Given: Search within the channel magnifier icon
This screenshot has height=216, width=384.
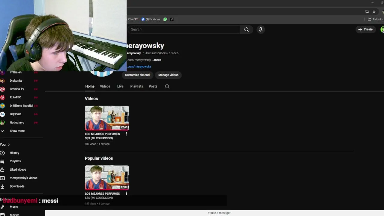Looking at the screenshot, I should click(167, 86).
